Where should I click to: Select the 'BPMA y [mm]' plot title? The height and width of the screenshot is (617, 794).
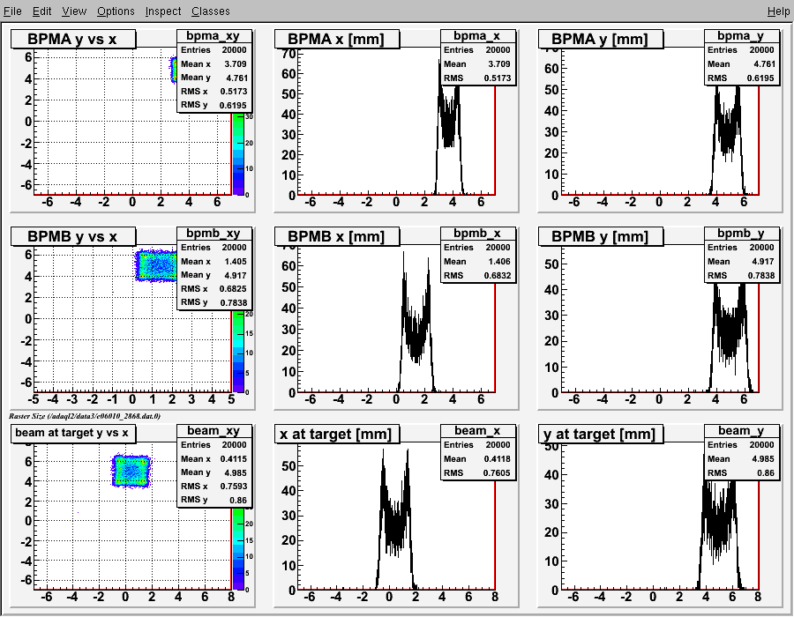point(601,39)
